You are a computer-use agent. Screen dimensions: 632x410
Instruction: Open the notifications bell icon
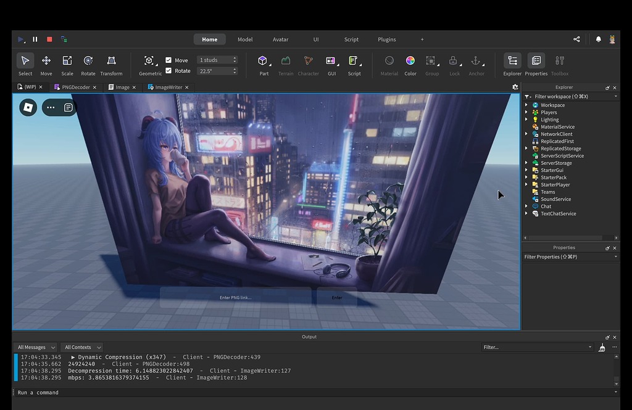[x=598, y=39]
